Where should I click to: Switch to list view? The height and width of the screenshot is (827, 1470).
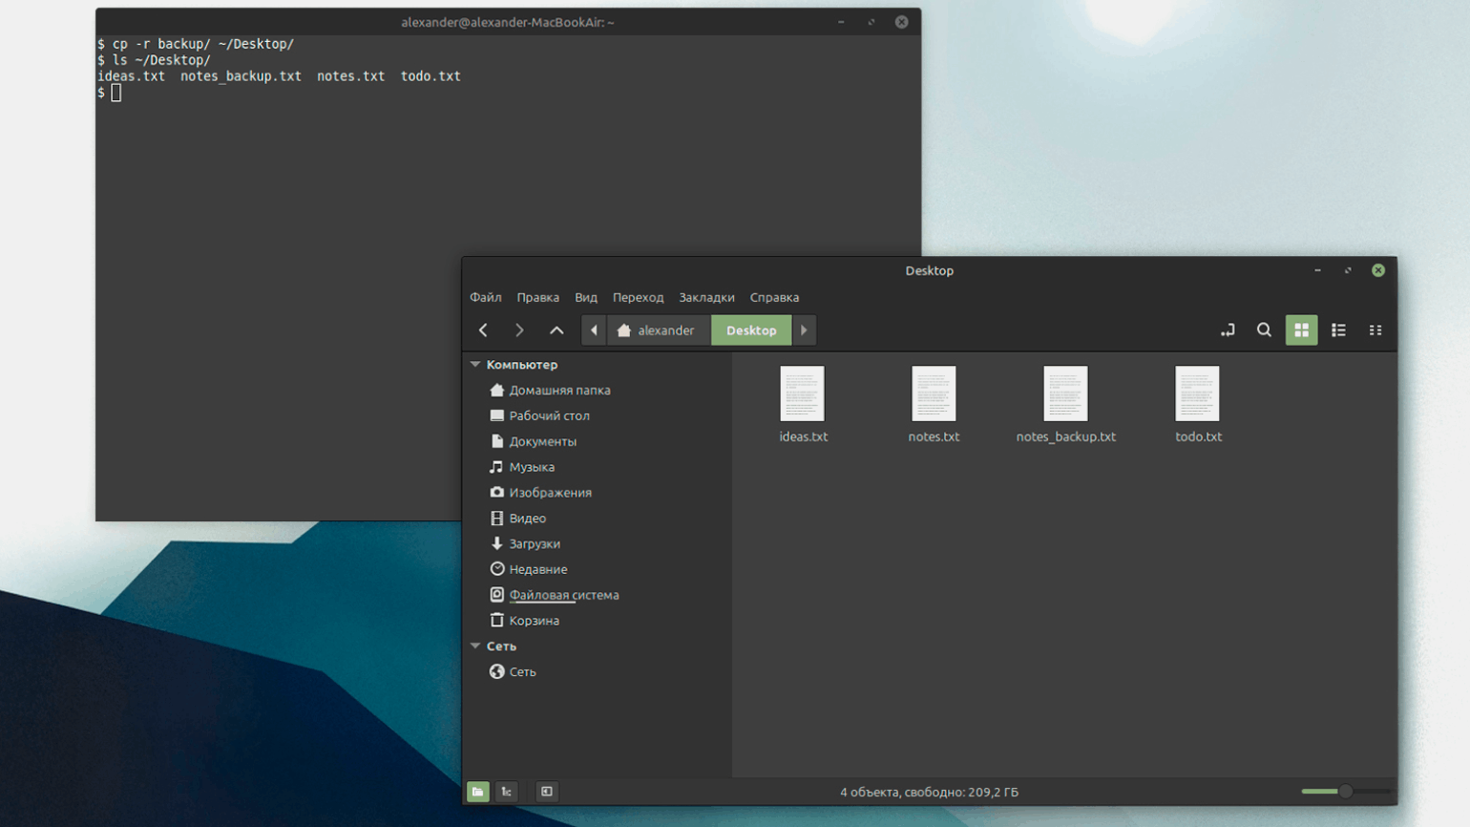[x=1338, y=330]
